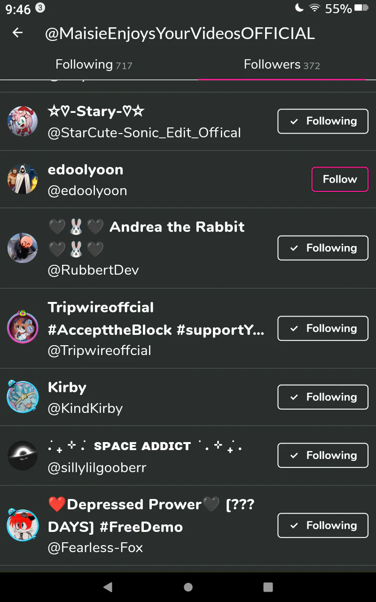Tap the back arrow icon
The width and height of the screenshot is (376, 602).
17,32
